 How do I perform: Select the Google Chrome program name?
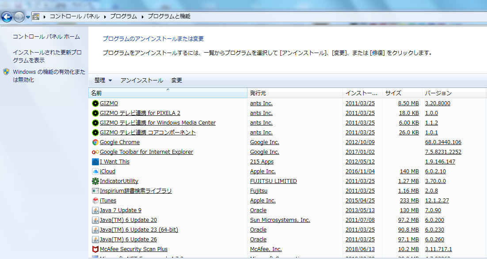[x=120, y=142]
